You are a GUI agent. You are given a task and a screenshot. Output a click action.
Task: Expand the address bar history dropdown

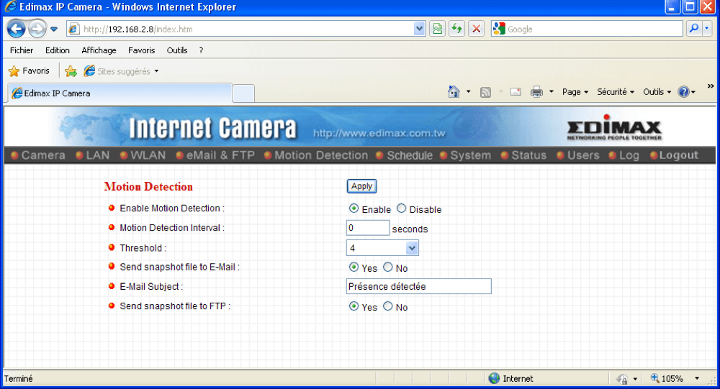point(419,29)
